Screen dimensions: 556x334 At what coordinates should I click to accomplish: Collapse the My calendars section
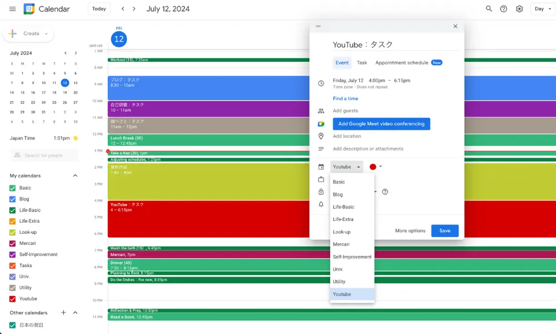(75, 176)
